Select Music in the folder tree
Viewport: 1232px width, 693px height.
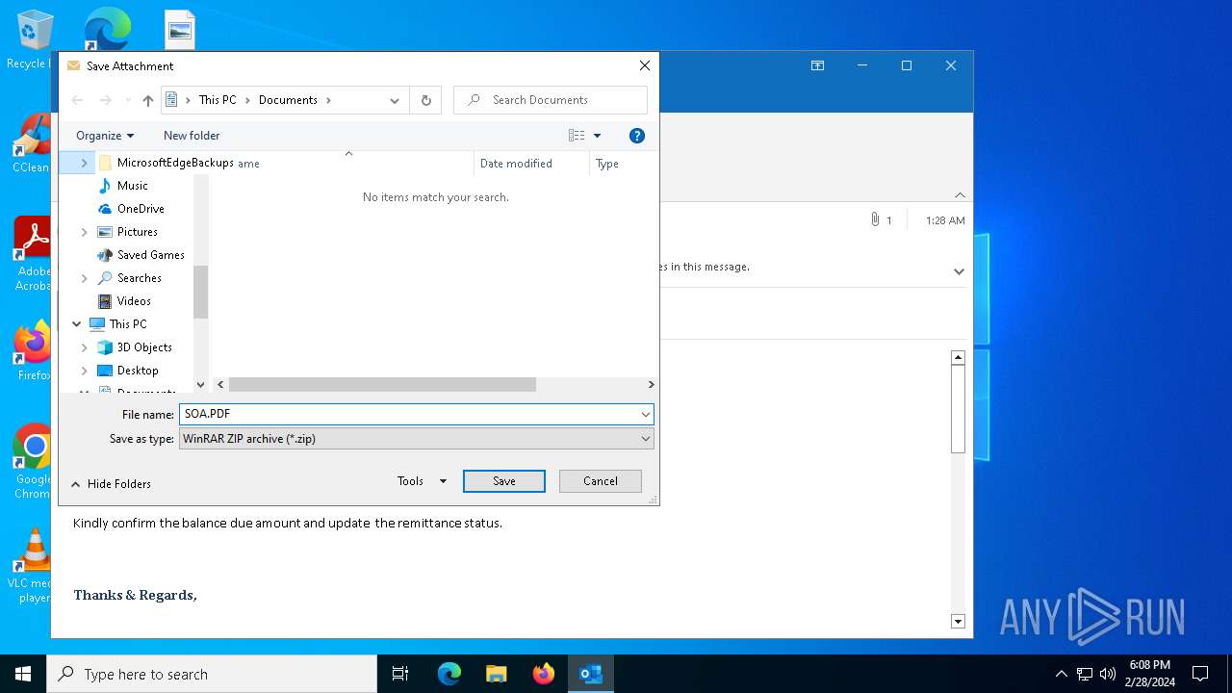[133, 186]
